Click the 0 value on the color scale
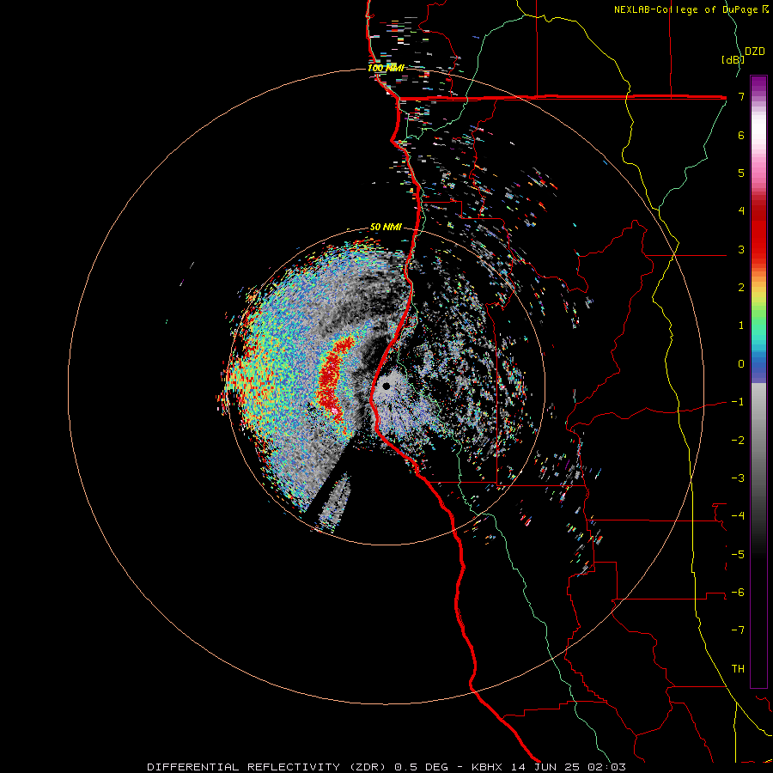 click(741, 364)
